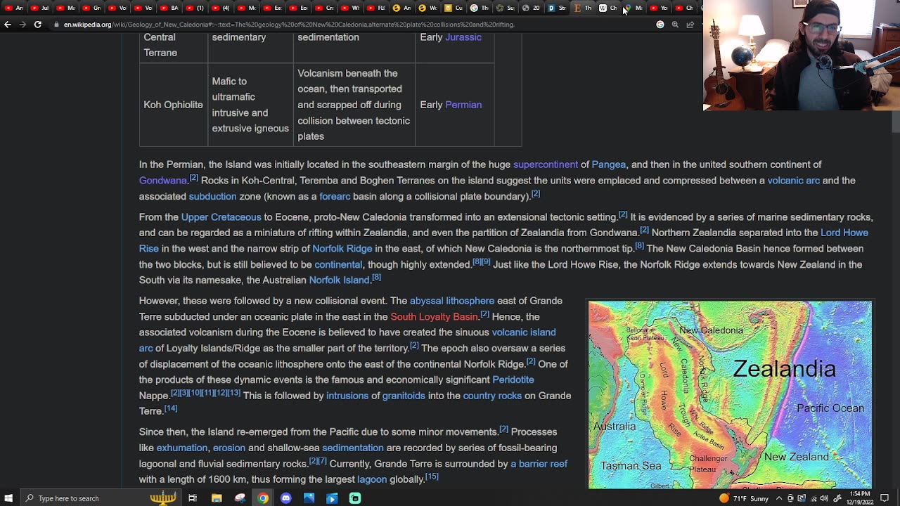Image resolution: width=900 pixels, height=506 pixels.
Task: Expand hidden system tray icons
Action: click(779, 498)
